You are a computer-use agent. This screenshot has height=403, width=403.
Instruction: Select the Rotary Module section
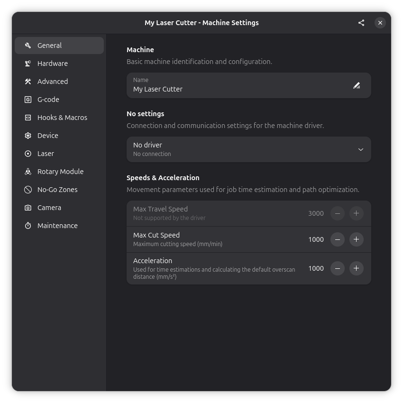(59, 172)
